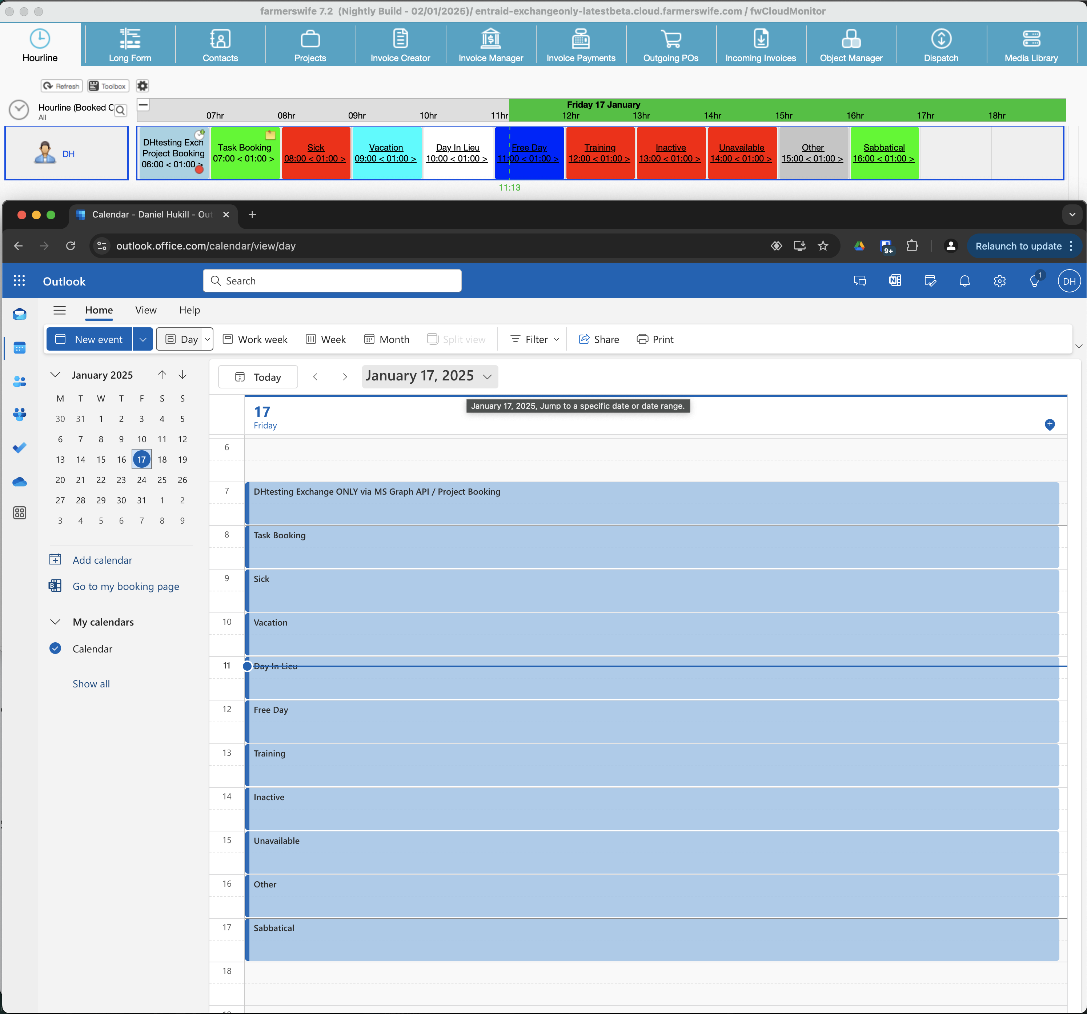Open Outlook settings gear
The width and height of the screenshot is (1087, 1014).
click(x=999, y=281)
